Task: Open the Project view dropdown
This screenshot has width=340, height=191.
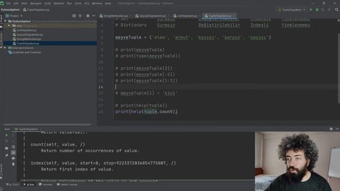Action: coord(14,16)
